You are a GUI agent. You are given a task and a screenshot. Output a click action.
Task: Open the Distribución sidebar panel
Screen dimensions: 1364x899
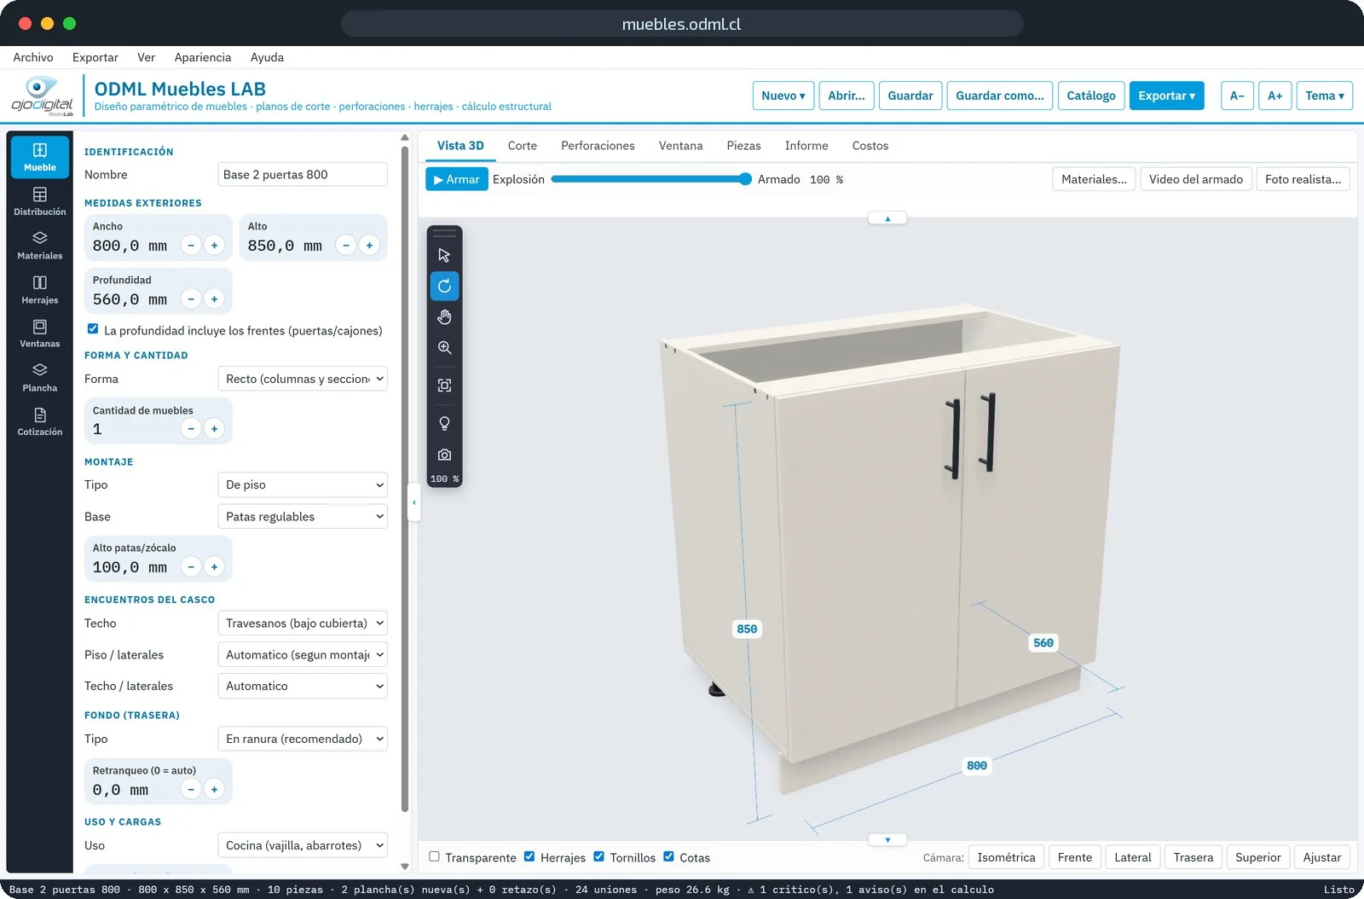pos(40,201)
